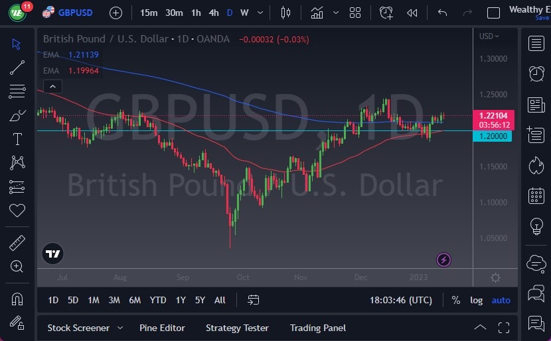Open the Pine Editor tab
The height and width of the screenshot is (341, 551).
[162, 328]
